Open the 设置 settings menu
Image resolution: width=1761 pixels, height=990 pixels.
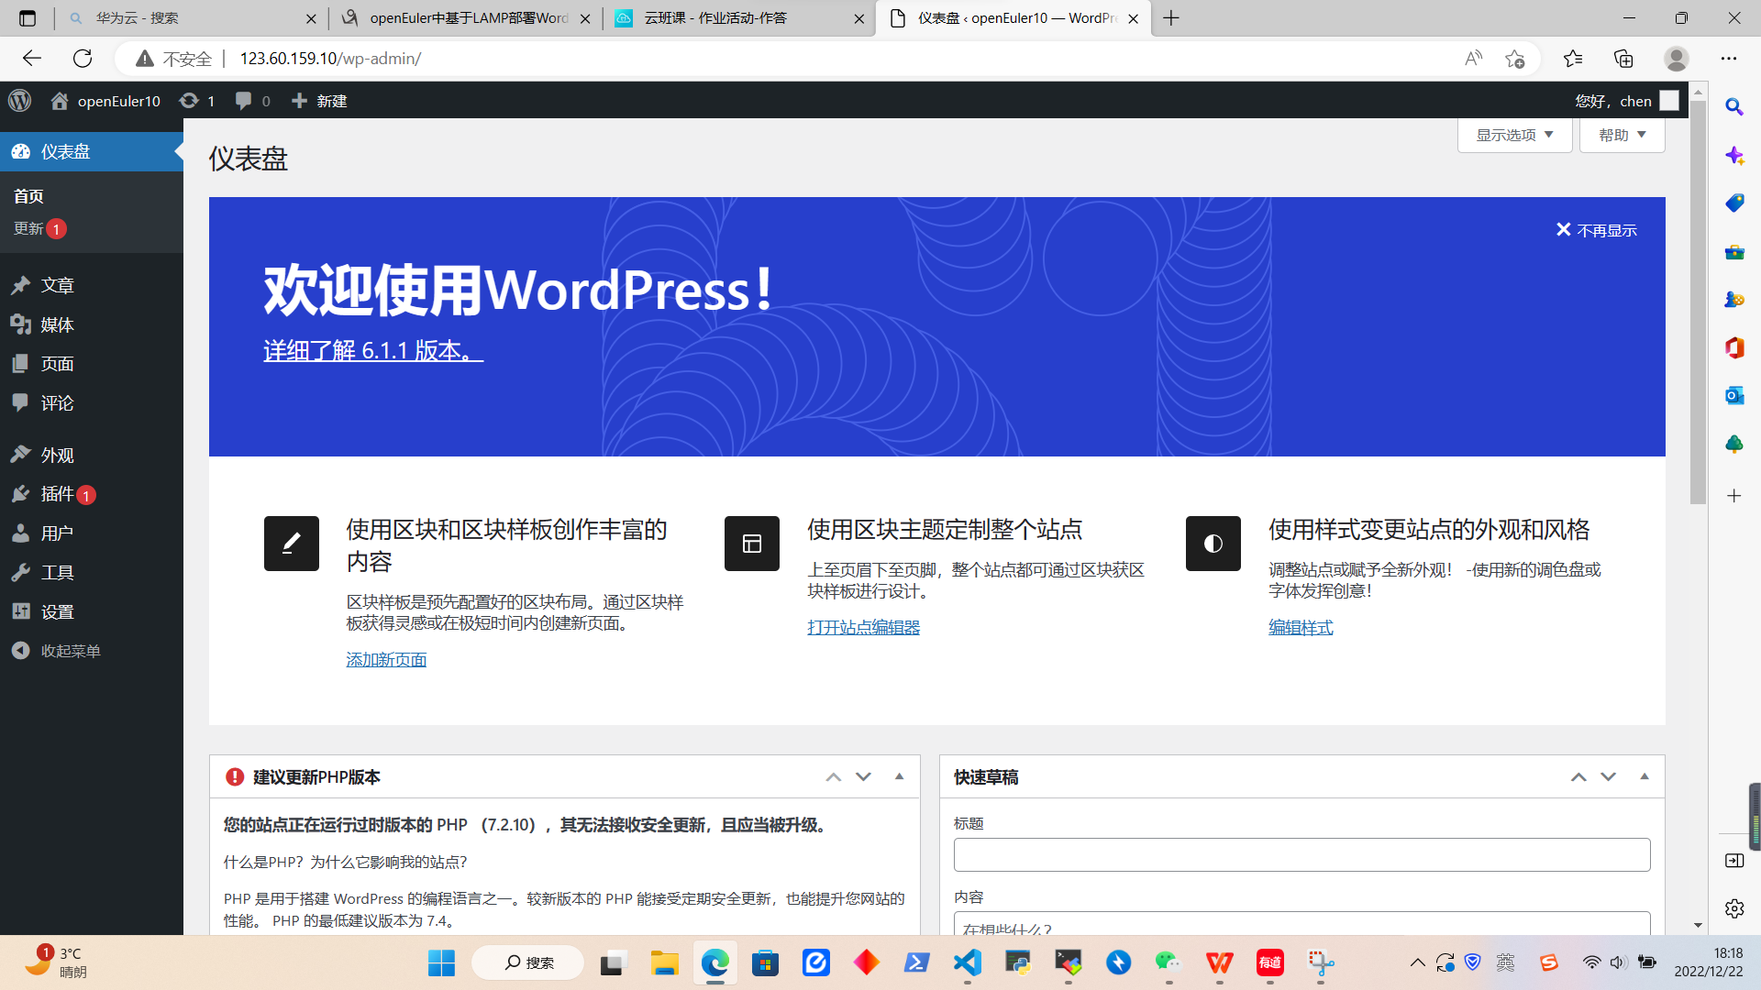tap(57, 611)
